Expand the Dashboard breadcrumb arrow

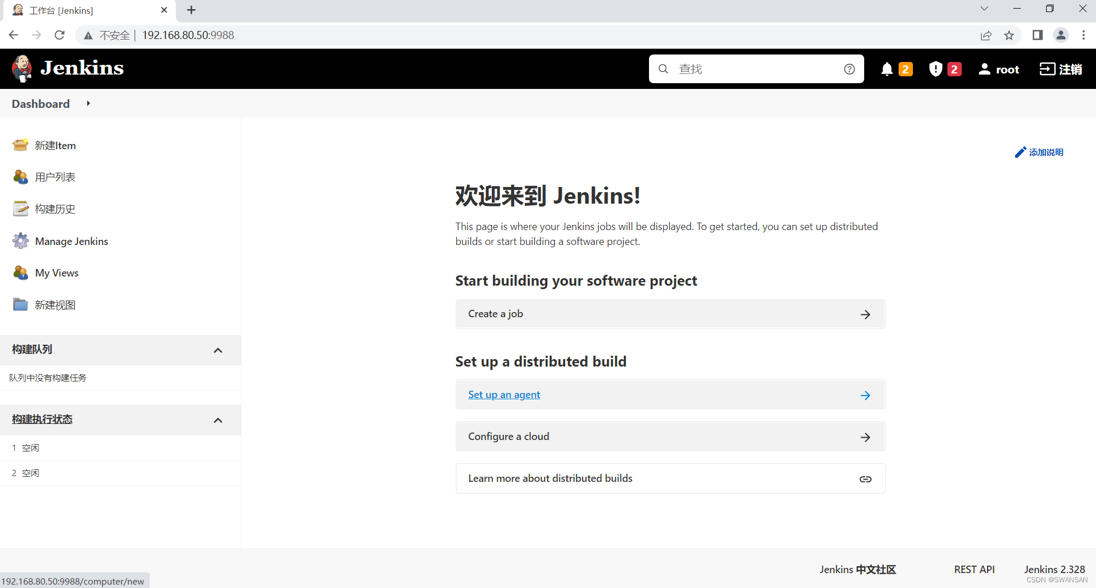(x=87, y=104)
